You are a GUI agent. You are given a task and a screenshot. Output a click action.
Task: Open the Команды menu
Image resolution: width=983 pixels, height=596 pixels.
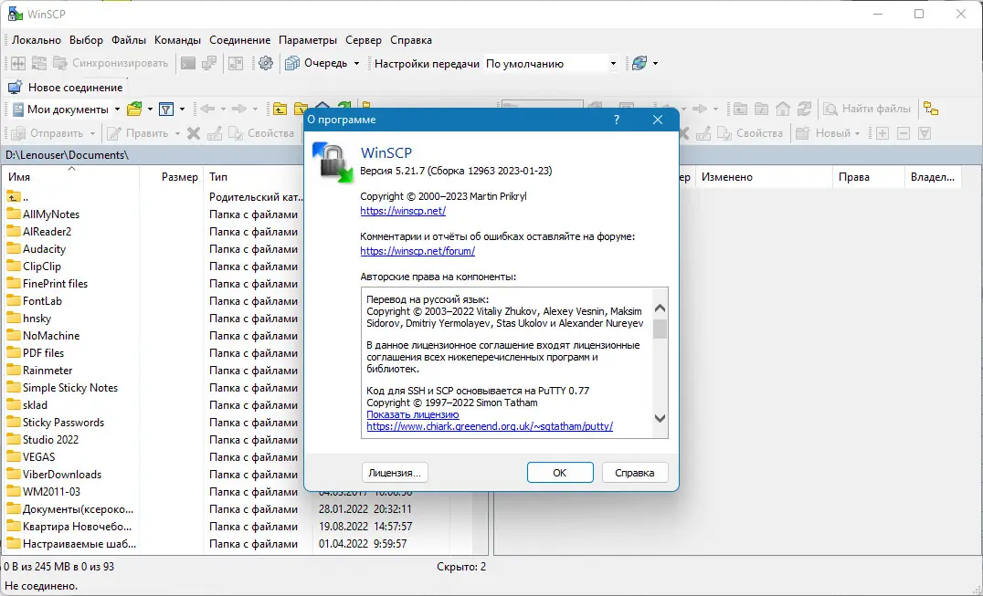point(177,40)
